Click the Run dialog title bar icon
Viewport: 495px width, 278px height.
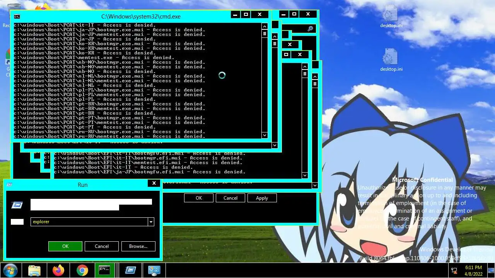click(10, 185)
